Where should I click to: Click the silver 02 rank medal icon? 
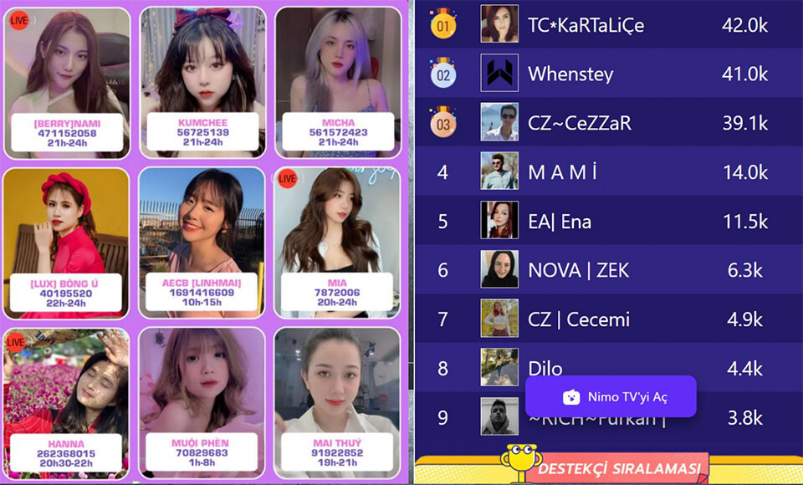[443, 73]
